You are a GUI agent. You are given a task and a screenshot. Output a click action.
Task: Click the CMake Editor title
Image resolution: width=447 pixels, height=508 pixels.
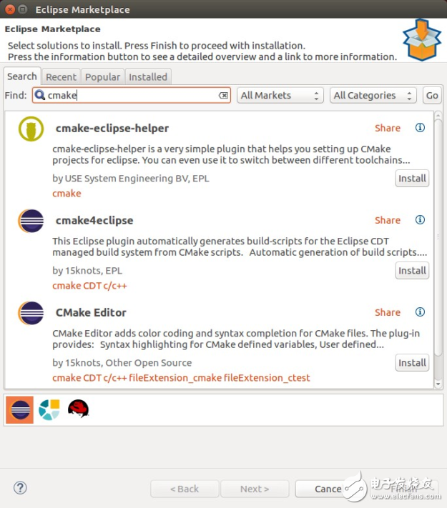91,313
